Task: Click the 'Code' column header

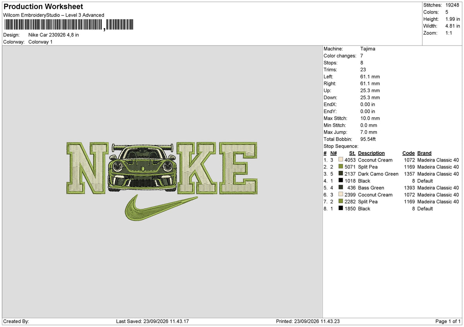Action: click(408, 153)
